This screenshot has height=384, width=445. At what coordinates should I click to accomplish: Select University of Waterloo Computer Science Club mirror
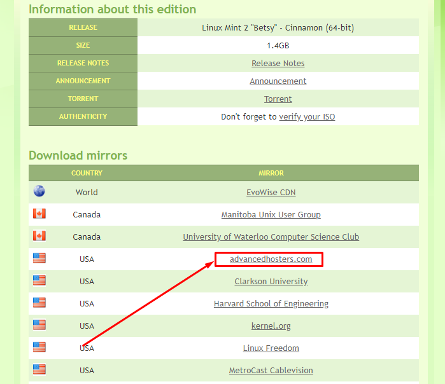coord(271,237)
